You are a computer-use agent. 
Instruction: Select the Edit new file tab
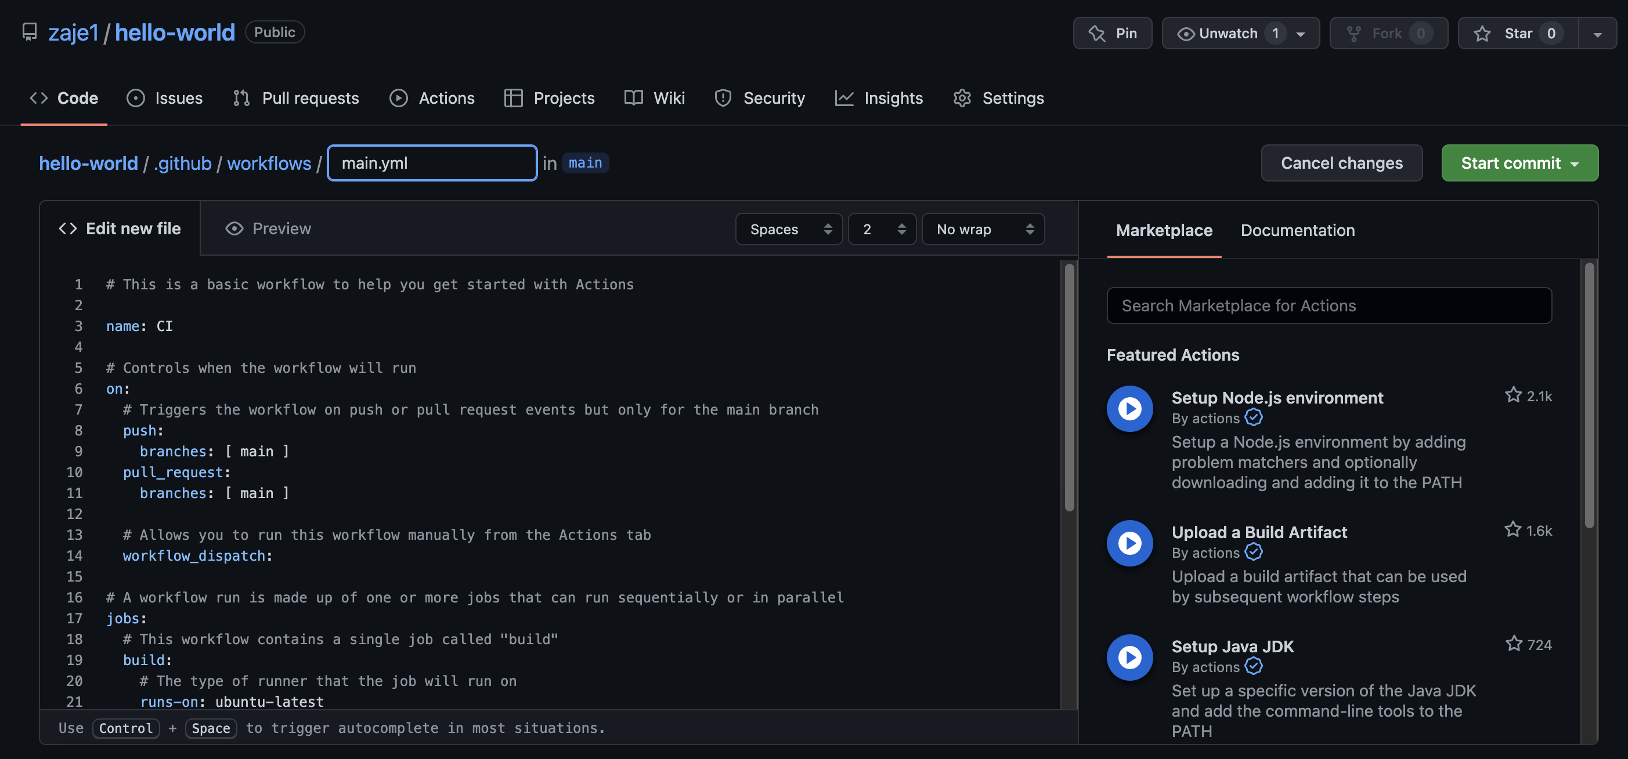120,228
